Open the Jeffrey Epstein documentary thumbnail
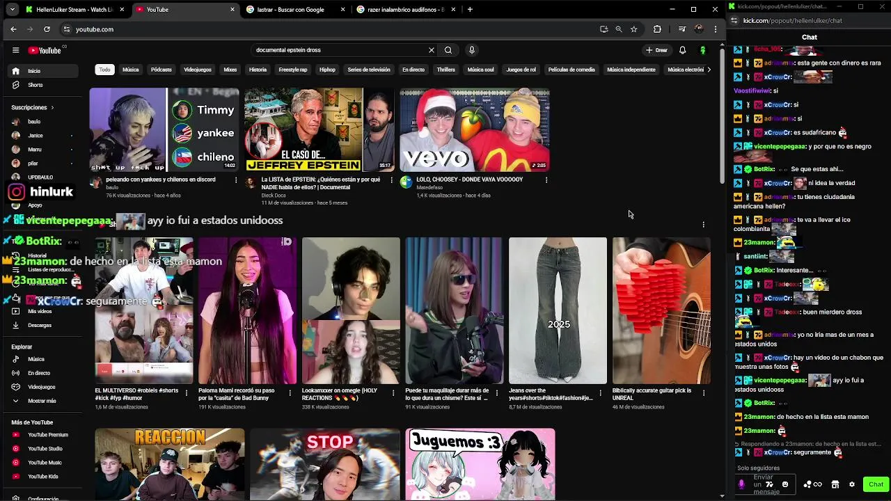891x501 pixels. click(x=320, y=129)
